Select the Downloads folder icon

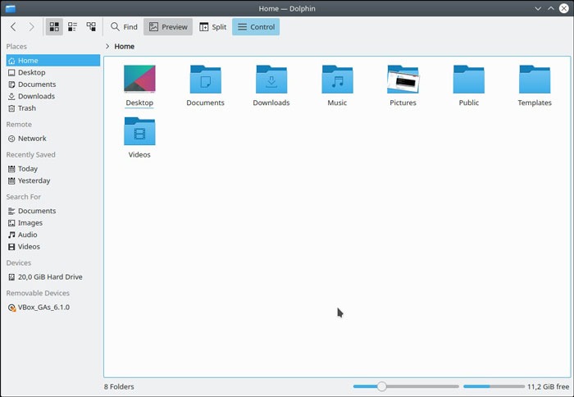(x=271, y=79)
